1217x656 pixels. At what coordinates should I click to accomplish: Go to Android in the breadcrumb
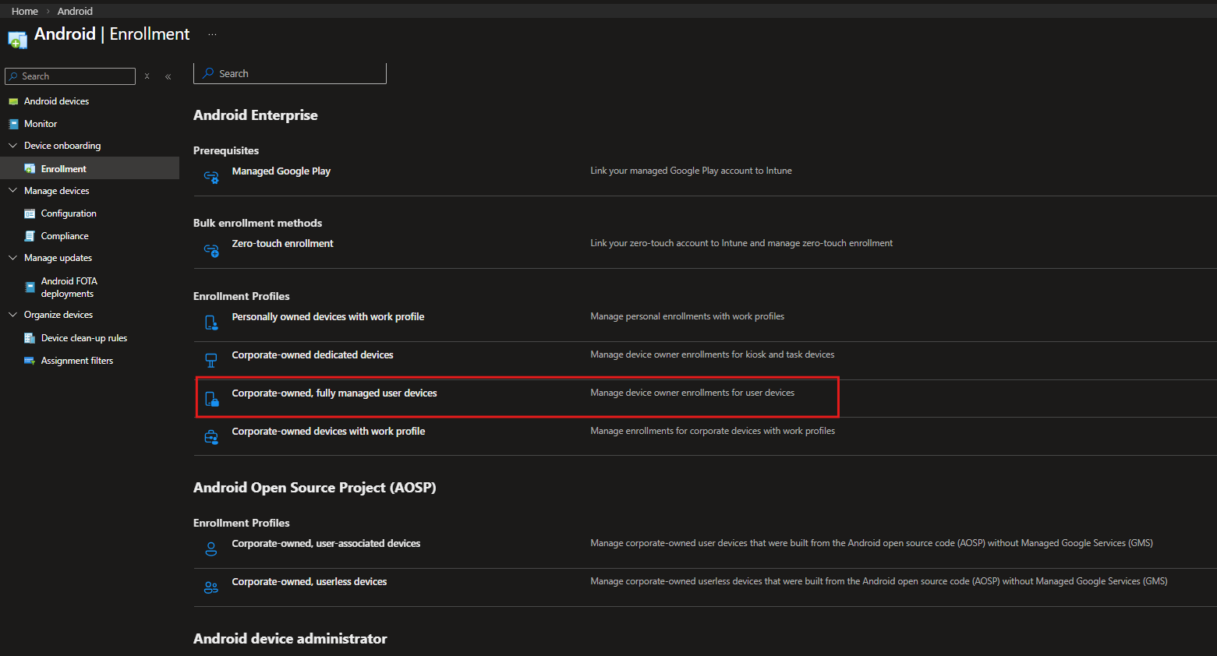75,12
